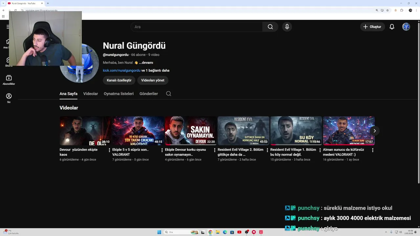Switch to the Oynatma listeleri tab
Screen dimensions: 420x236
point(119,94)
